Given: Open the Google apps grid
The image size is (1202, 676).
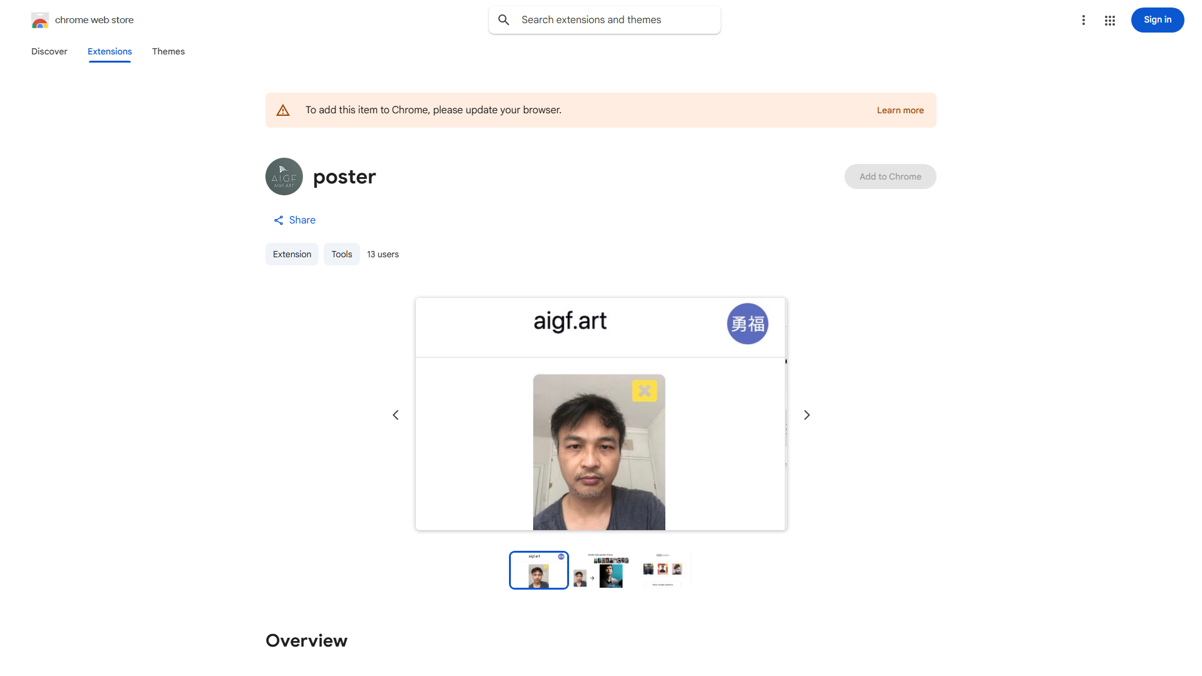Looking at the screenshot, I should click(x=1110, y=19).
